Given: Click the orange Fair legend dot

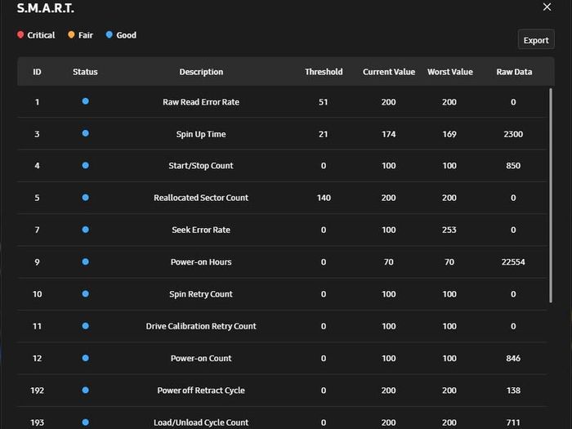Looking at the screenshot, I should point(71,34).
